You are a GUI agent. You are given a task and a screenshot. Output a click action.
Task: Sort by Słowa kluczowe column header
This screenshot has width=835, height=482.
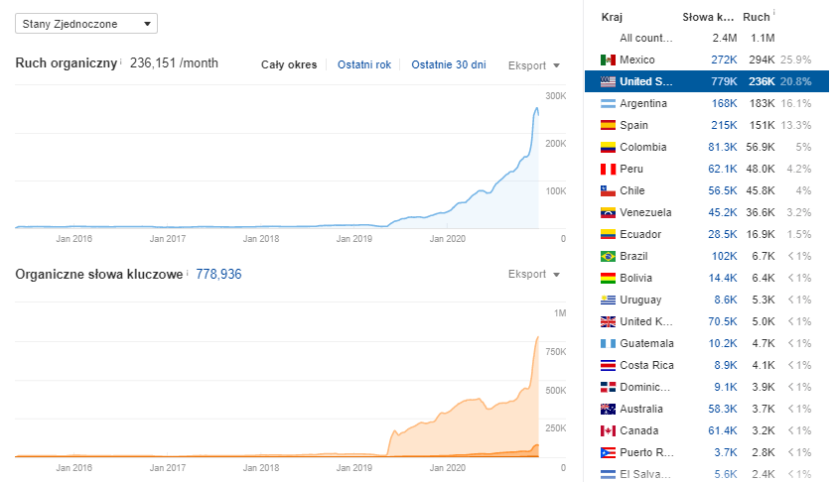(x=708, y=17)
